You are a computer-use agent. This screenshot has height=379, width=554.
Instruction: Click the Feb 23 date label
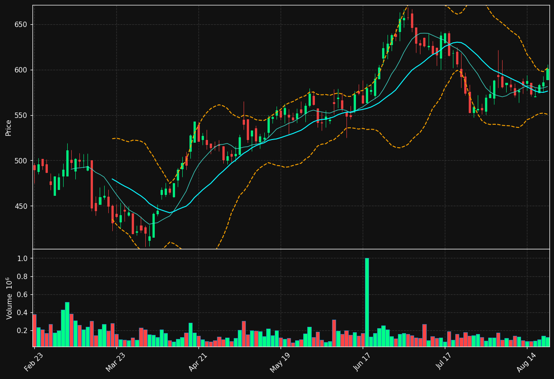pyautogui.click(x=34, y=361)
